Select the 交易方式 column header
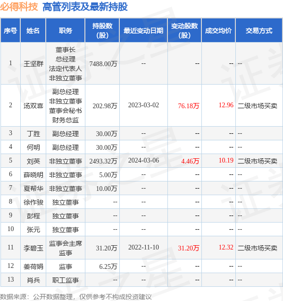Image resolution: width=283 pixels, height=301 pixels. pyautogui.click(x=259, y=30)
